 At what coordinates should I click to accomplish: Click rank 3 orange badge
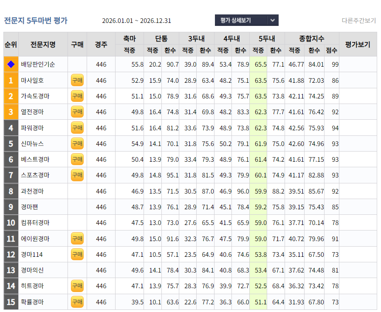click(11, 112)
